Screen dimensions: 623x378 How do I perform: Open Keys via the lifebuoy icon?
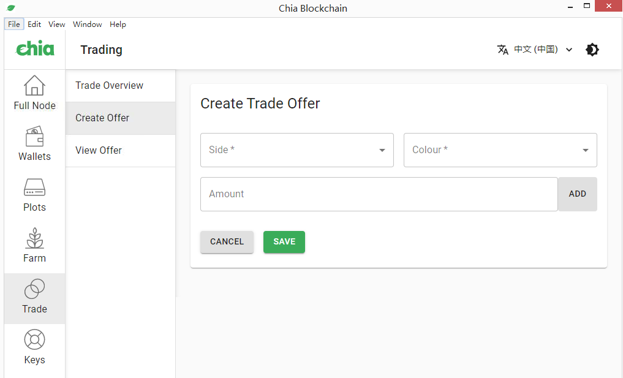pyautogui.click(x=34, y=340)
